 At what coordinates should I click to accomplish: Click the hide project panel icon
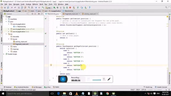click(x=42, y=14)
